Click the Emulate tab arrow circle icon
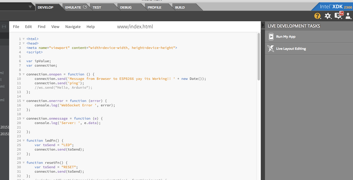 (x=85, y=7)
